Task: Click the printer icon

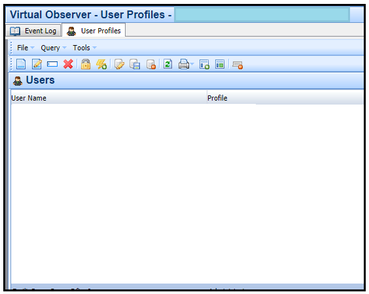Action: click(x=184, y=64)
